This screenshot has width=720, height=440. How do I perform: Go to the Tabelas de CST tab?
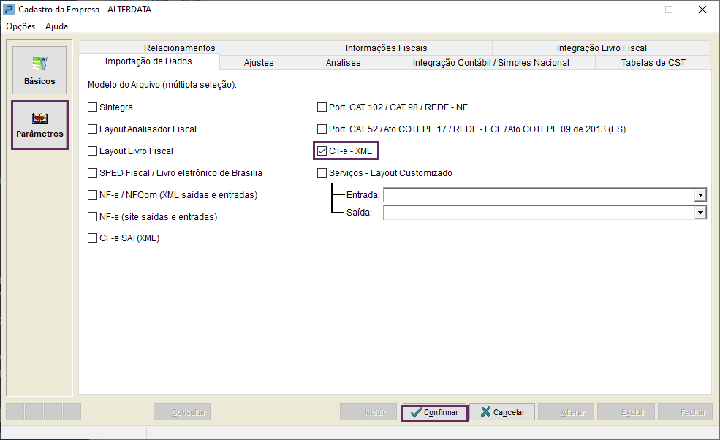pyautogui.click(x=653, y=63)
